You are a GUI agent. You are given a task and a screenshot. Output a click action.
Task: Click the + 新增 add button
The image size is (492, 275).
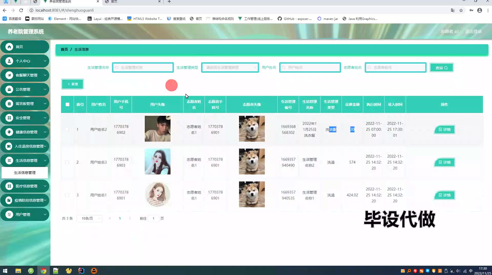[73, 84]
